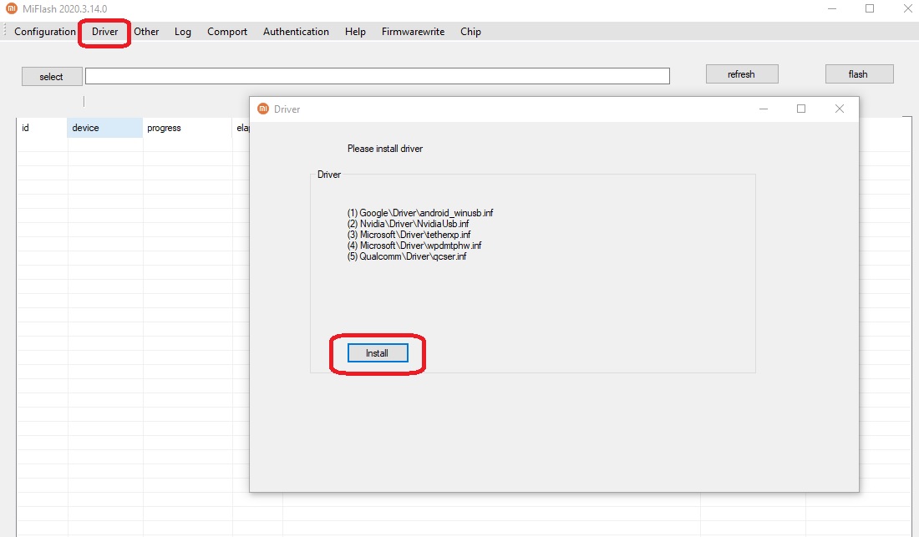Maximize the Driver dialog window
The image size is (919, 537).
click(801, 109)
